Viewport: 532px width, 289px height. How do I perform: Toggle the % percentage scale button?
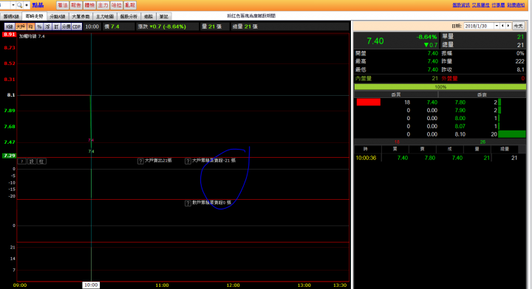39,27
